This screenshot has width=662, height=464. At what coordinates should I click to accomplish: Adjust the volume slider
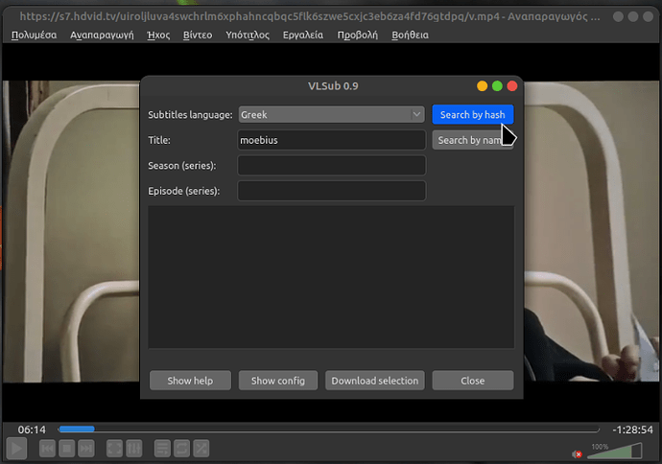[614, 451]
